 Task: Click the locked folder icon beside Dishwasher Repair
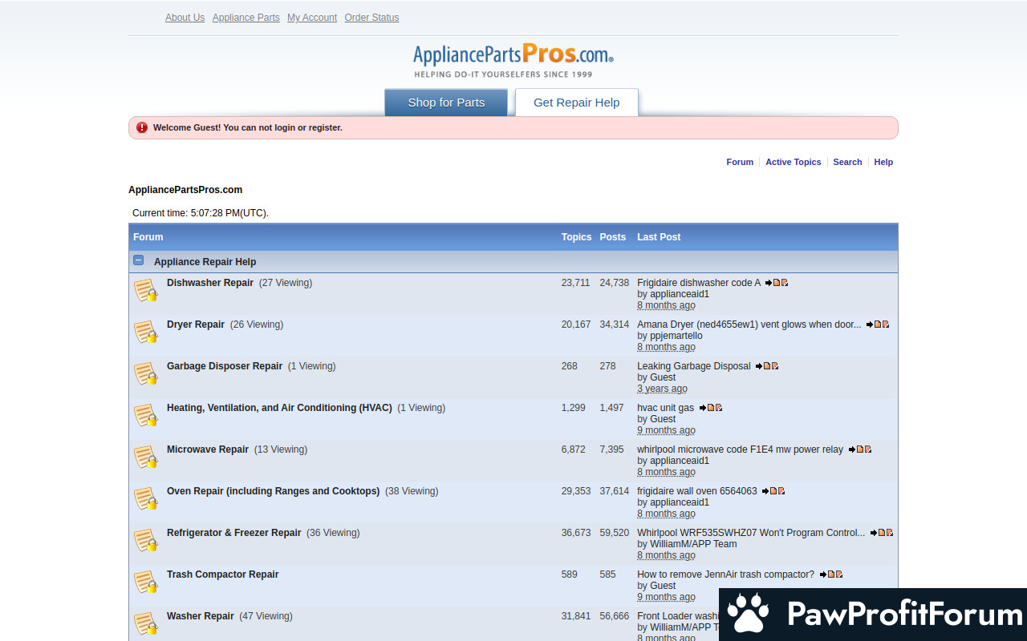pos(145,290)
